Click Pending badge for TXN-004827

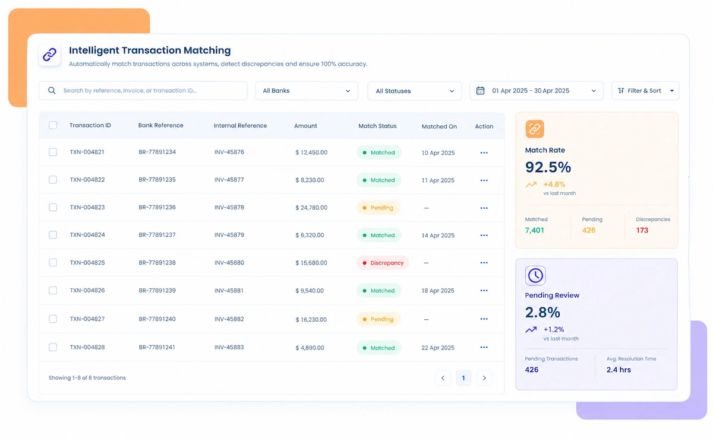378,319
